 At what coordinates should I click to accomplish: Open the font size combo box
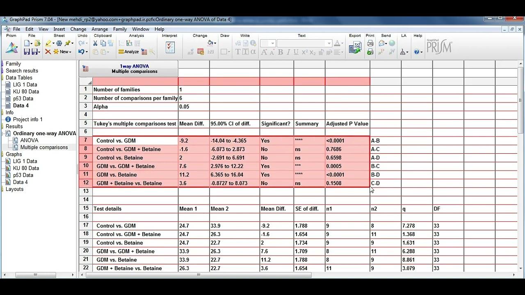pyautogui.click(x=267, y=43)
